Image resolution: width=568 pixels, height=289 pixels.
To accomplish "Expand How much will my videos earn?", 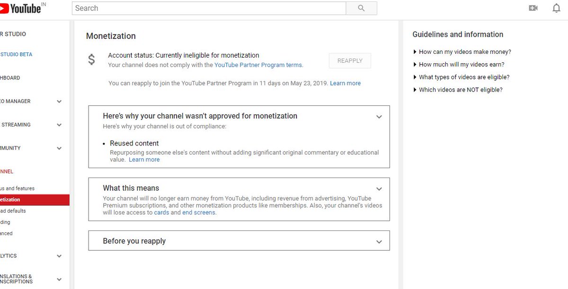I will point(459,64).
